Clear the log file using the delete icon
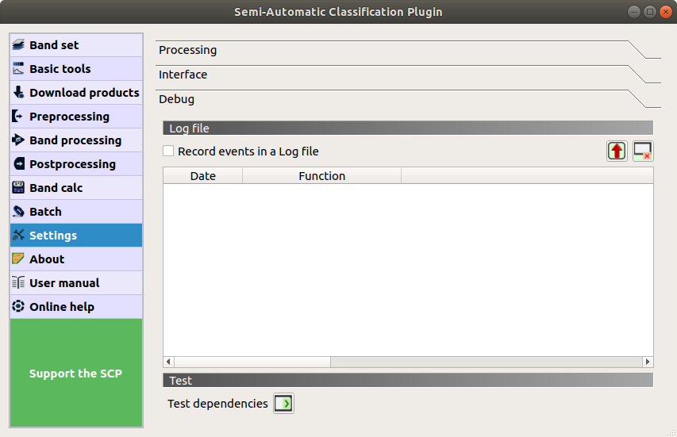 pos(643,151)
